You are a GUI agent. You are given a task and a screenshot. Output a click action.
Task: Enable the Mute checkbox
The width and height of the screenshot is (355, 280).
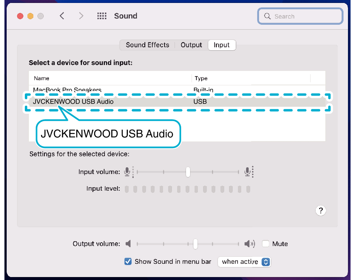[x=265, y=244]
